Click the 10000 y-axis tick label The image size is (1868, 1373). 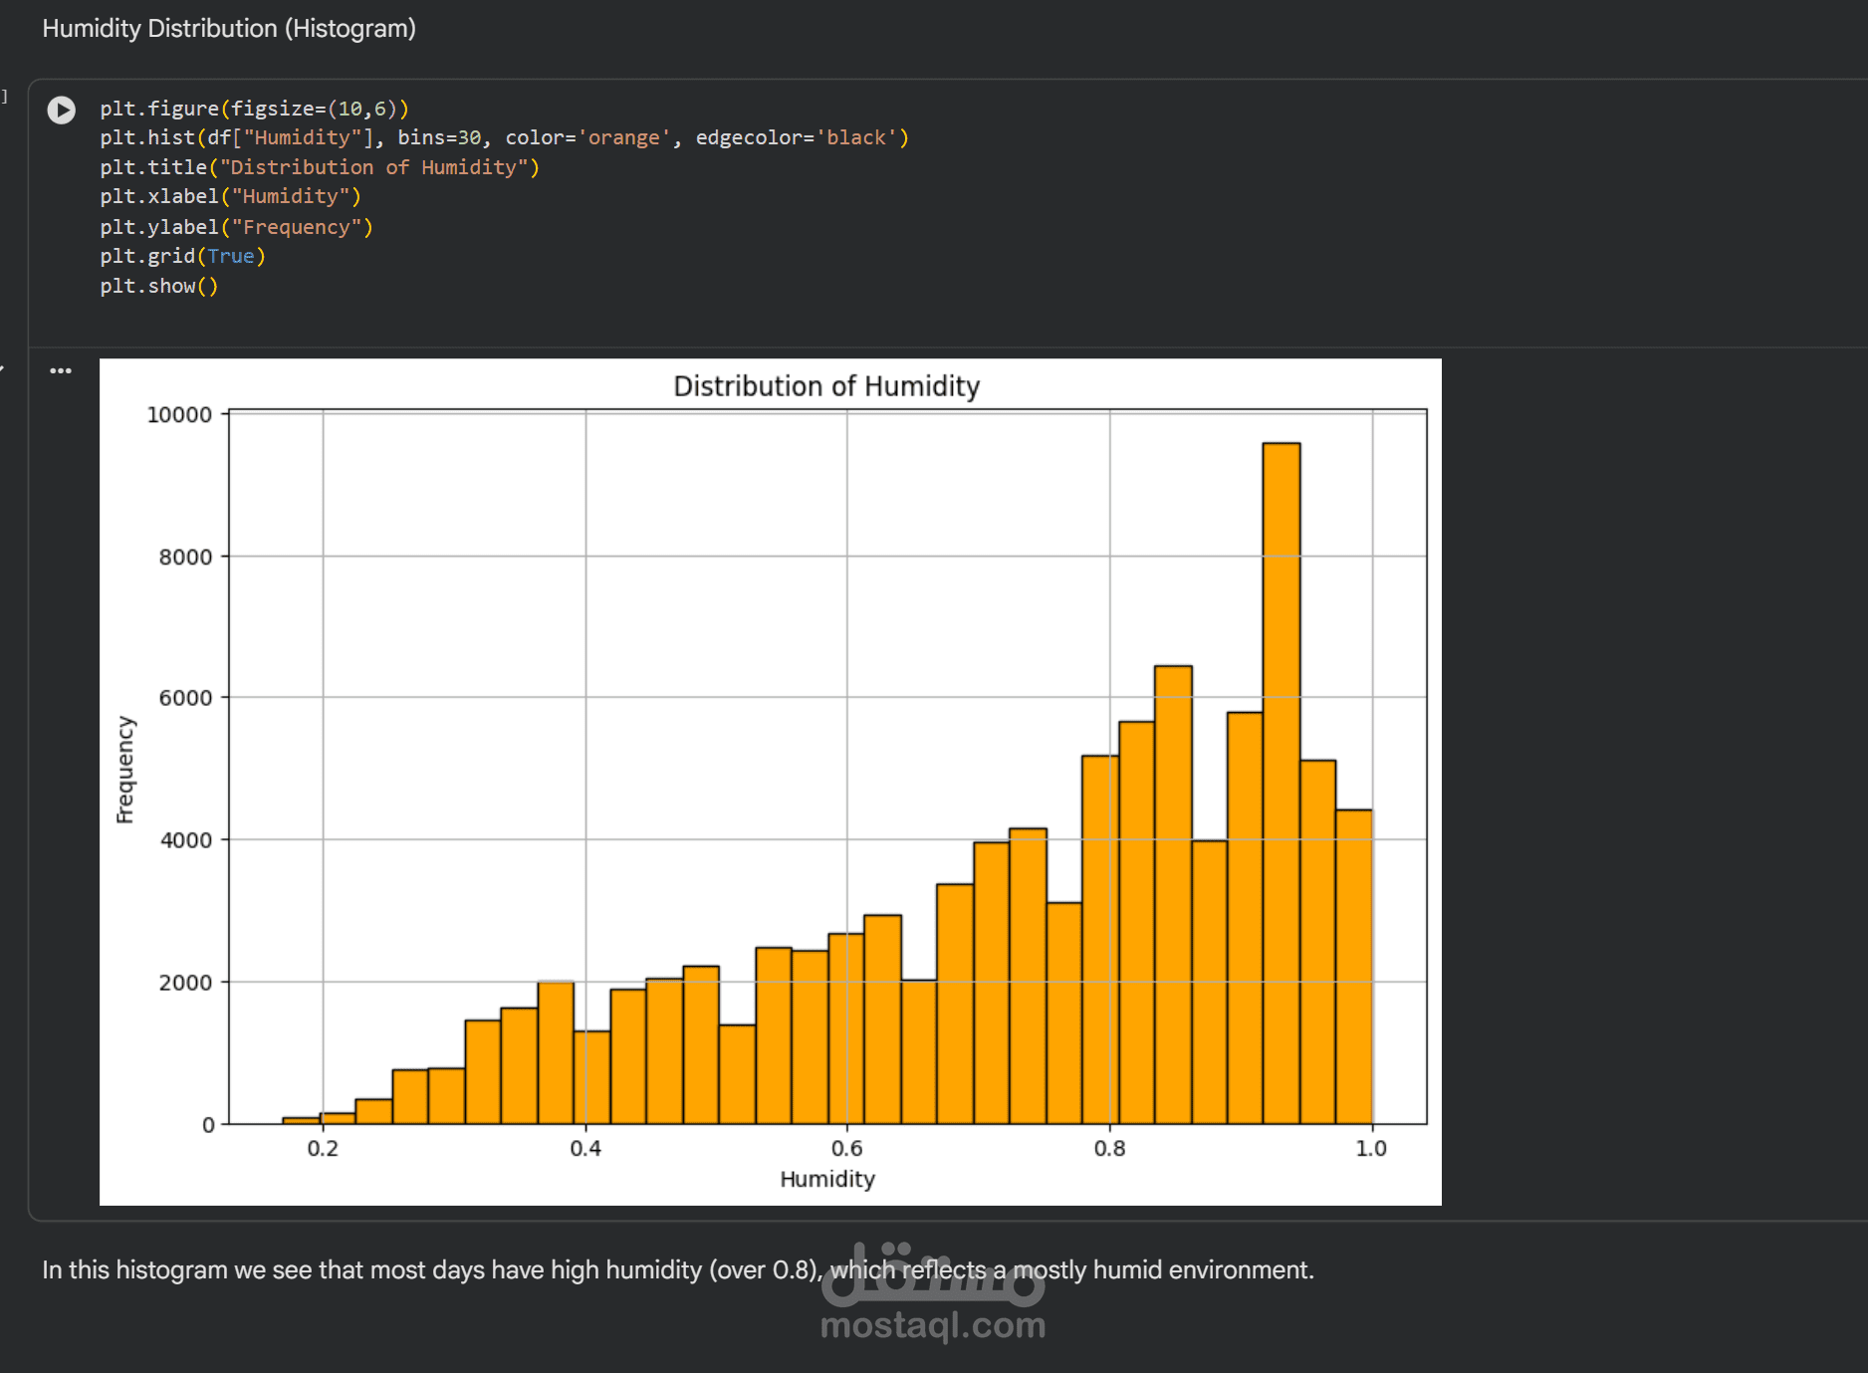point(179,415)
